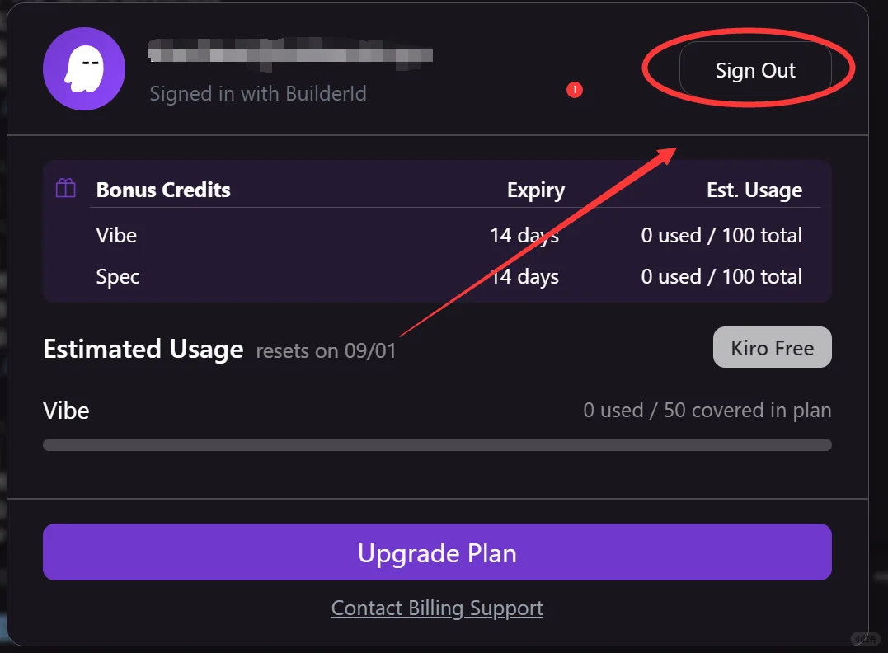
Task: Click the Vibe usage progress bar
Action: coord(437,445)
